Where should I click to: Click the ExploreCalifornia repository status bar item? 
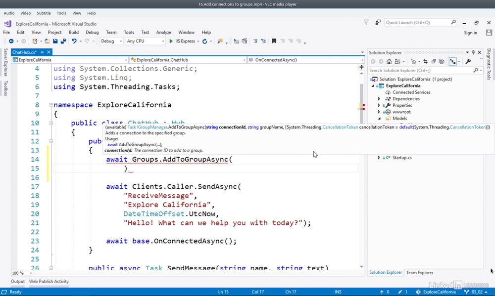click(436, 292)
